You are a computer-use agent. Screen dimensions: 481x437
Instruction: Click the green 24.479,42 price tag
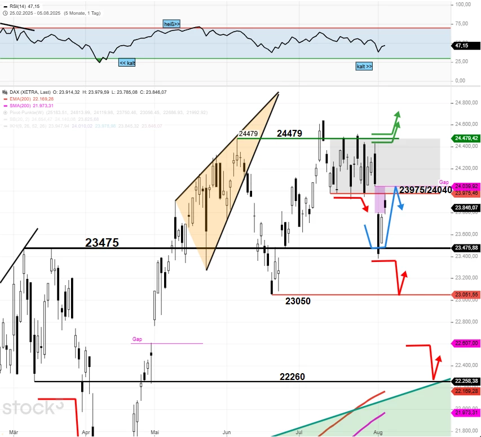(x=465, y=138)
